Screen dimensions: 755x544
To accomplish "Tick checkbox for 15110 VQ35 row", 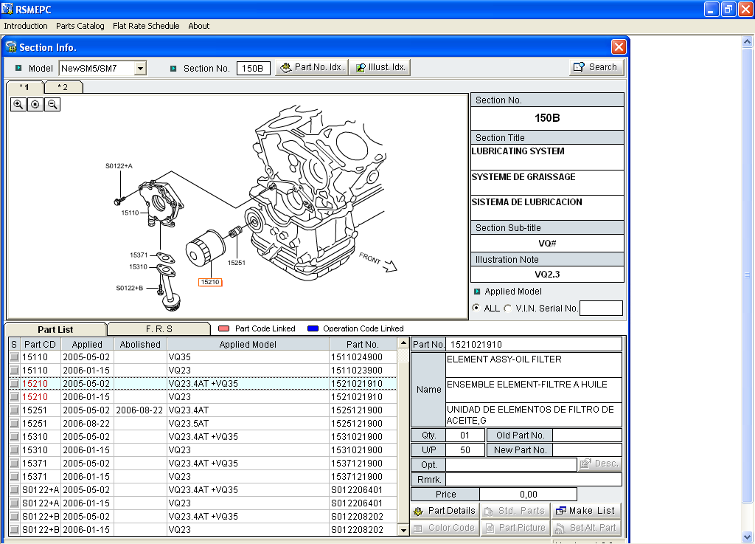I will (x=15, y=357).
